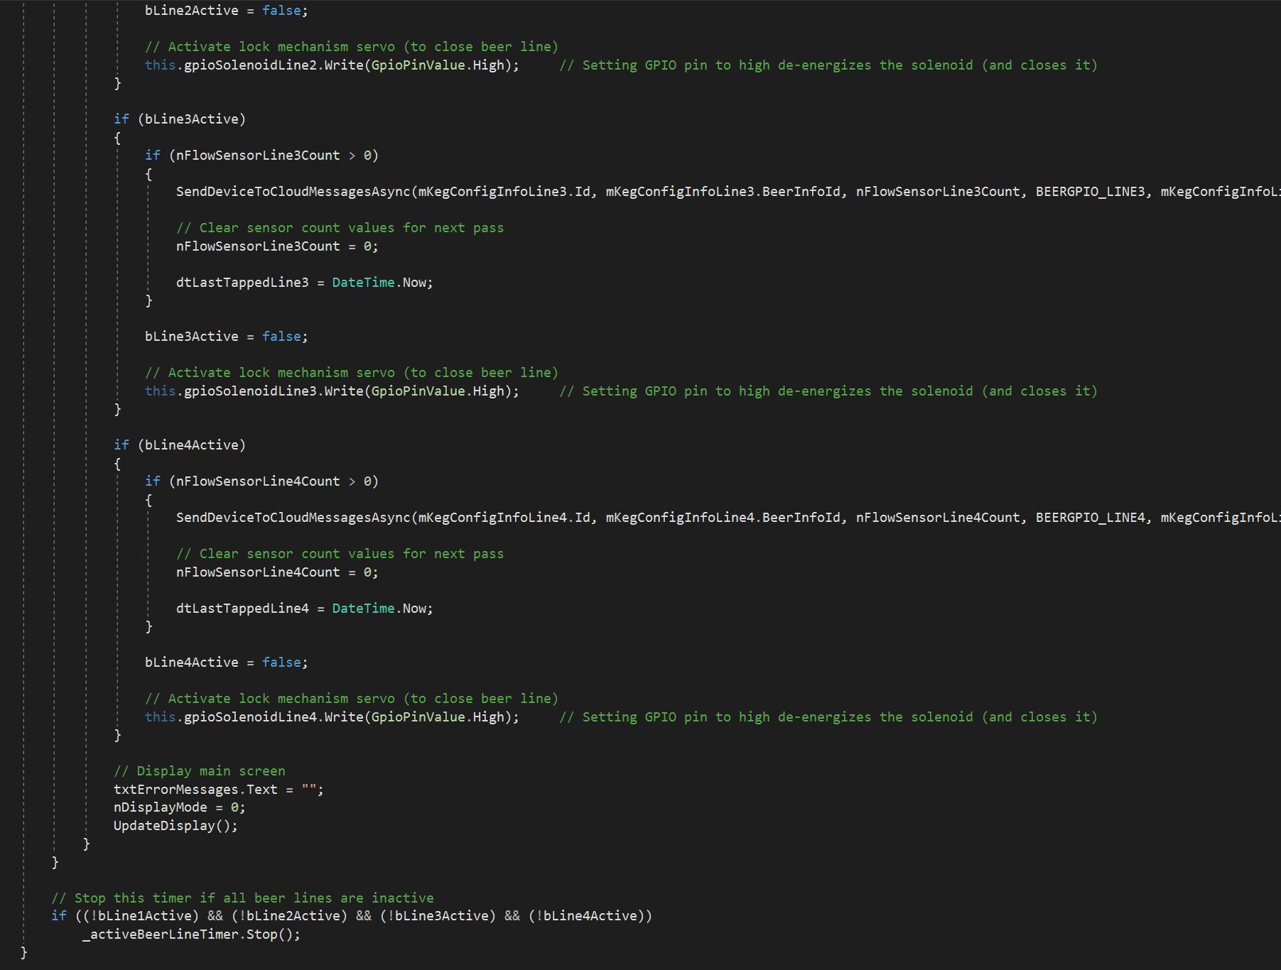
Task: Click the Clear sensor count values comment
Action: coord(341,227)
